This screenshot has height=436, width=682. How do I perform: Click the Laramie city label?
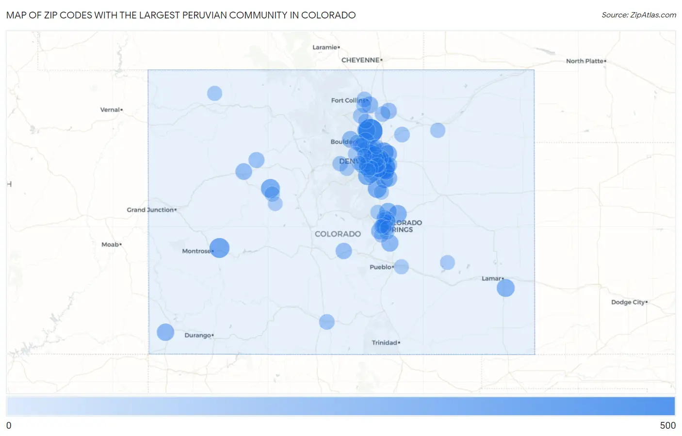coord(325,47)
